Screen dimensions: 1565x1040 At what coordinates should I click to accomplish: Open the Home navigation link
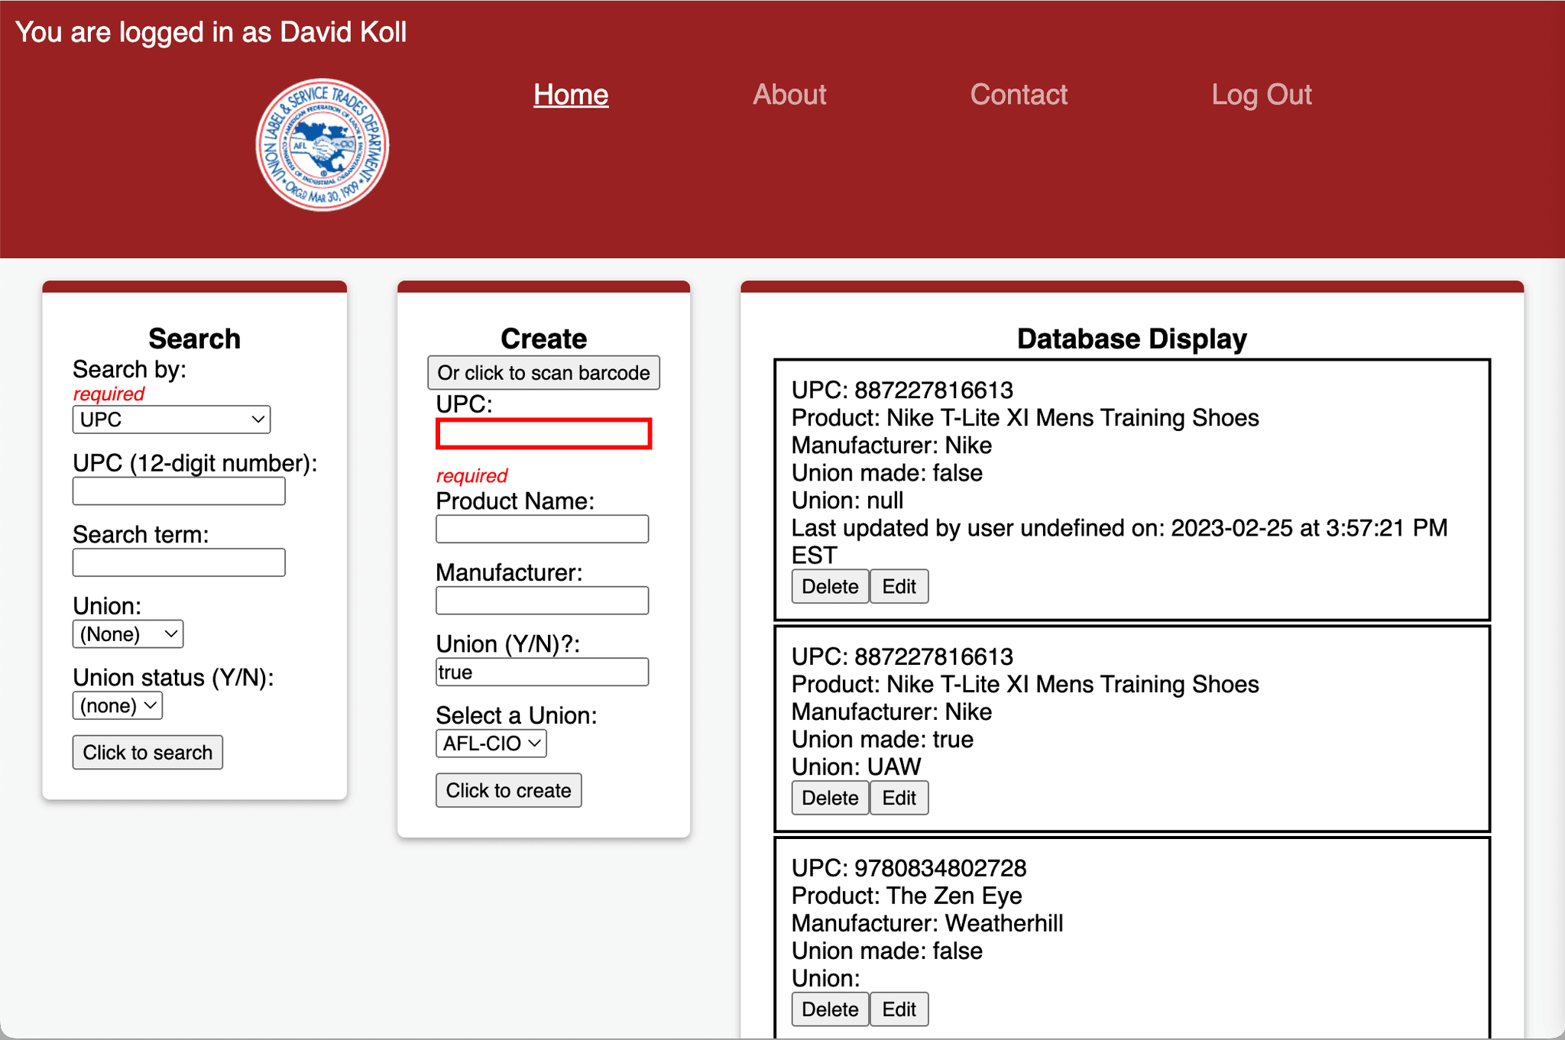click(571, 95)
